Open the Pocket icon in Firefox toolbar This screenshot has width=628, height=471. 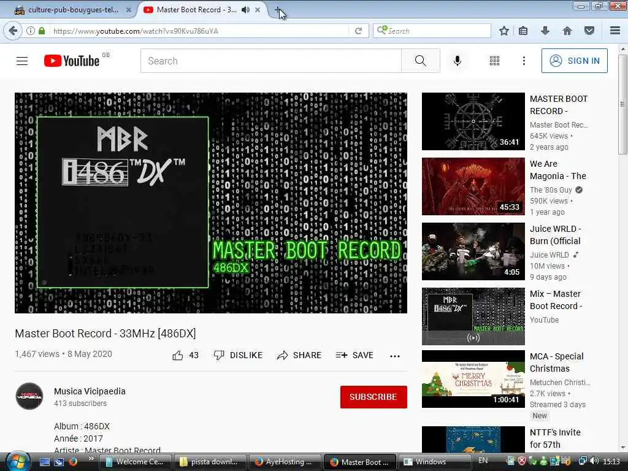click(x=589, y=31)
